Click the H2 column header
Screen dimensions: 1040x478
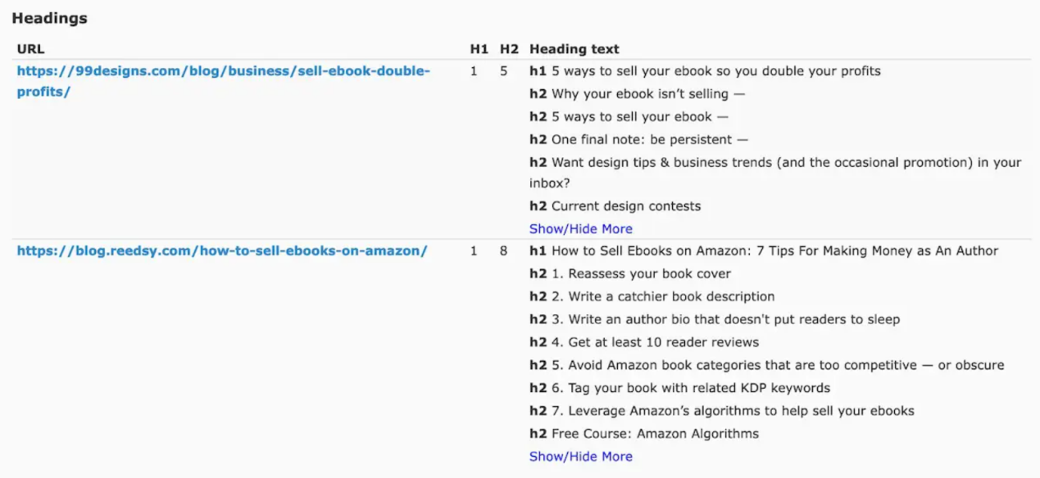(509, 49)
